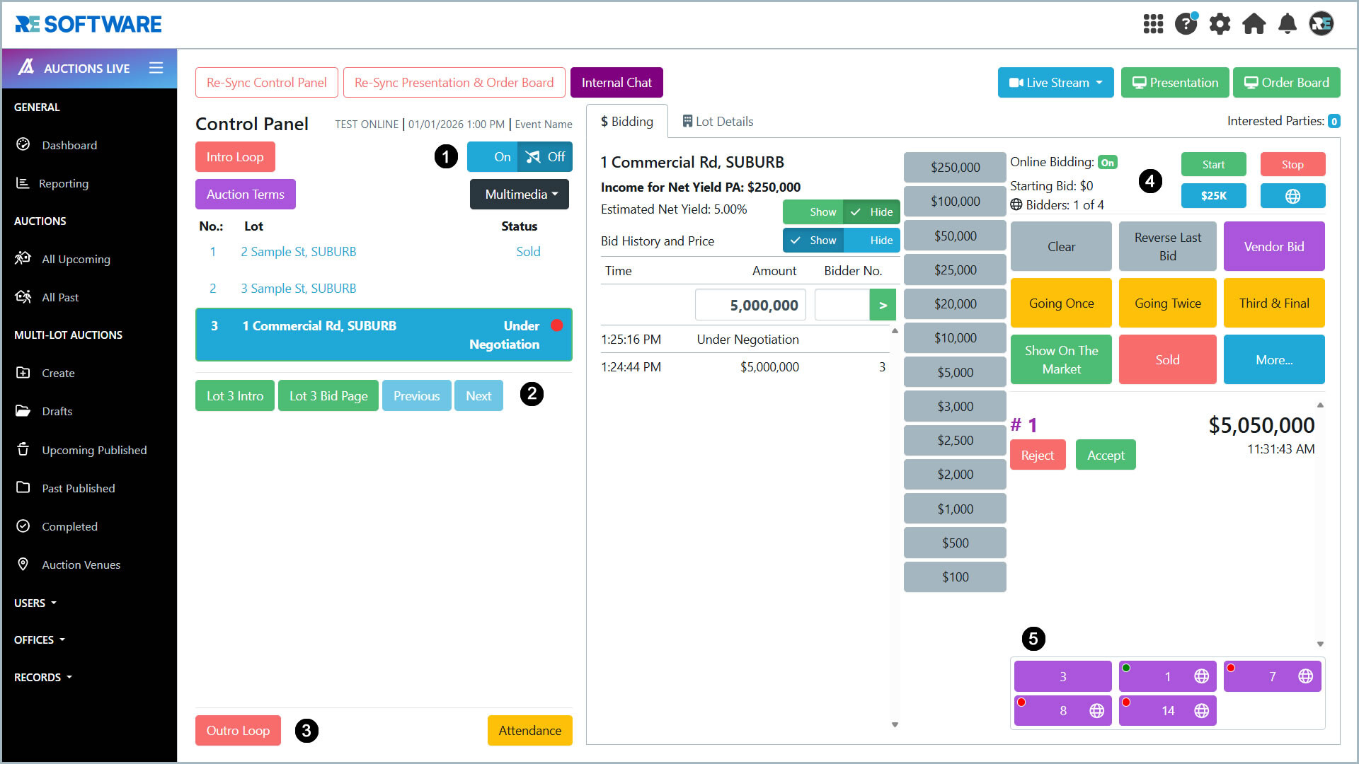Hide Bid History and Price
1359x764 pixels.
point(872,241)
